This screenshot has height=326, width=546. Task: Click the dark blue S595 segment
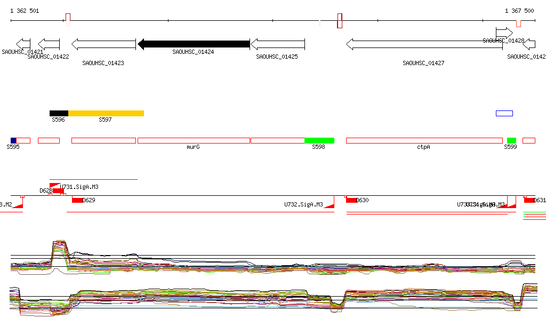pyautogui.click(x=13, y=141)
